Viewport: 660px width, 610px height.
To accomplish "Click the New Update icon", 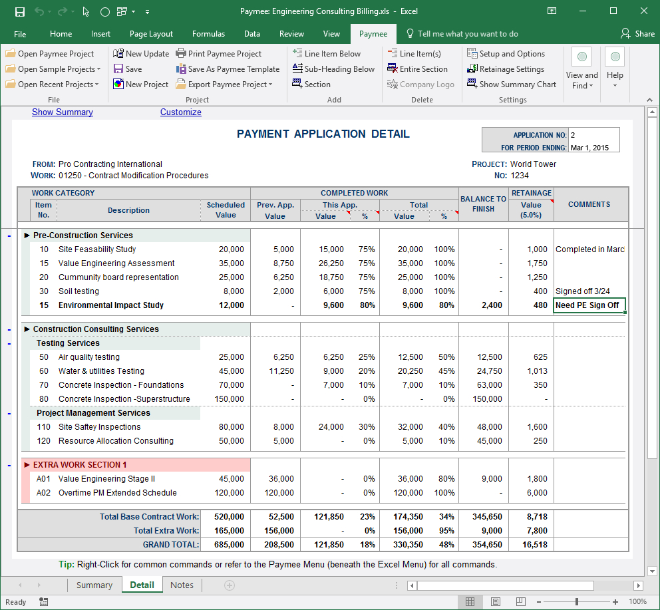I will coord(118,54).
